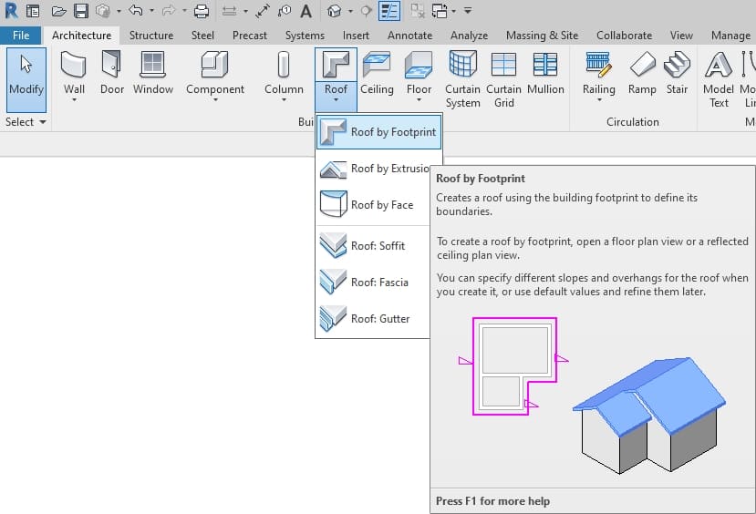
Task: Open the Default 3D View house icon
Action: tap(334, 11)
